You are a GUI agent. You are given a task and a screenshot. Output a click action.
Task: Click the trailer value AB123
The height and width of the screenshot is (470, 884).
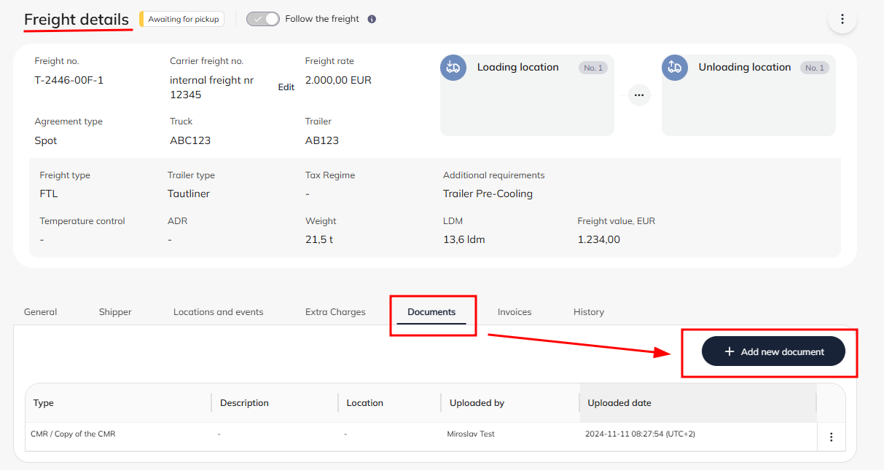(322, 140)
